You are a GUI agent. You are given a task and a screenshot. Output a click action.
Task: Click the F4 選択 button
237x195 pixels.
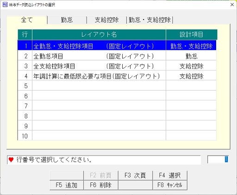pyautogui.click(x=170, y=175)
